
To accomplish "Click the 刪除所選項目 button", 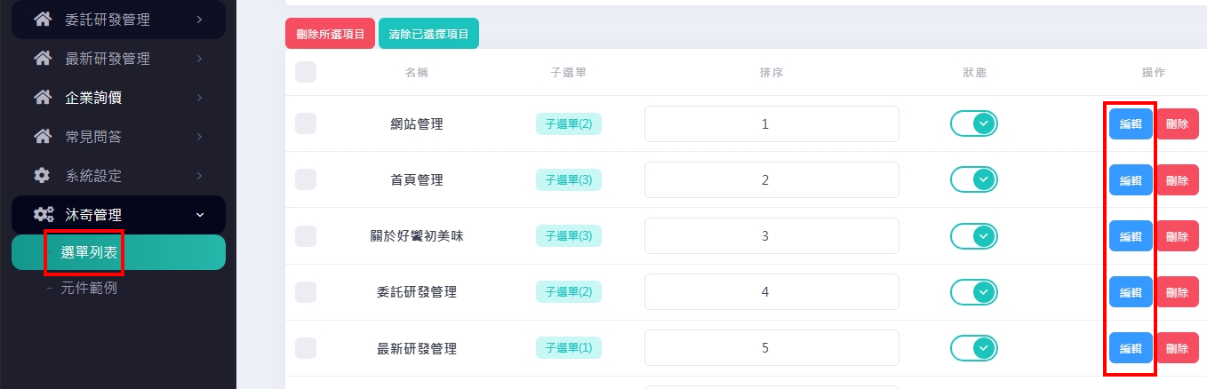I will (x=331, y=35).
